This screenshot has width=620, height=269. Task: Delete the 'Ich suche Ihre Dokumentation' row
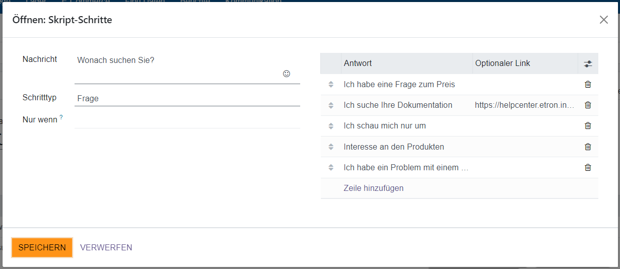[x=587, y=105]
